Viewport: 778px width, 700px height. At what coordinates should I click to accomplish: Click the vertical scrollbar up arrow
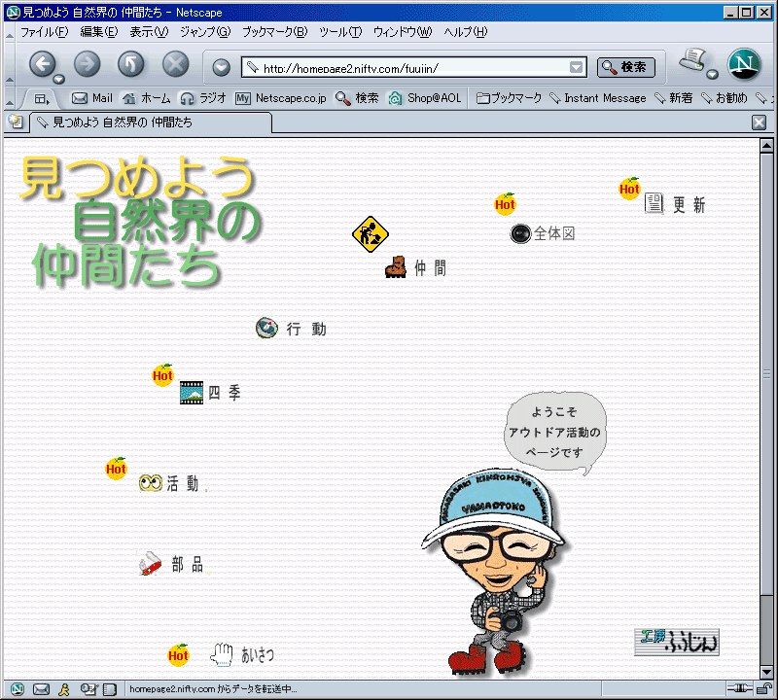tap(766, 146)
